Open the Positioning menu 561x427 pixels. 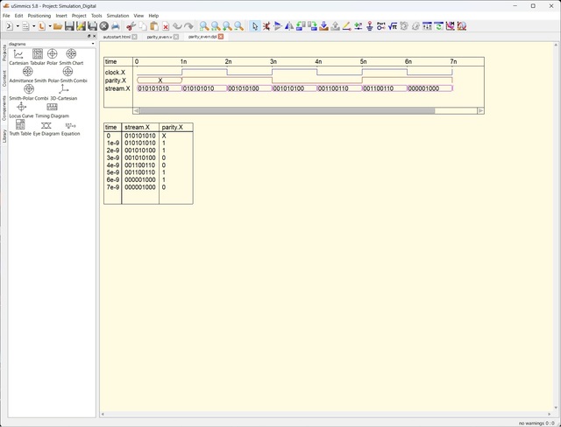39,16
